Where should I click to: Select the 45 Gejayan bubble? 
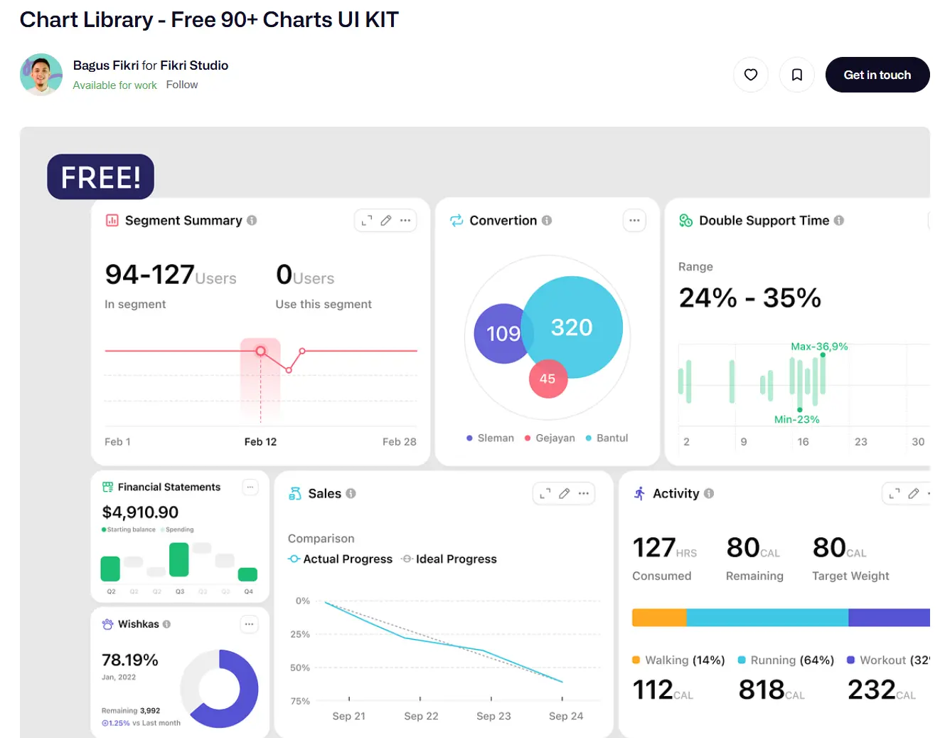(x=548, y=379)
